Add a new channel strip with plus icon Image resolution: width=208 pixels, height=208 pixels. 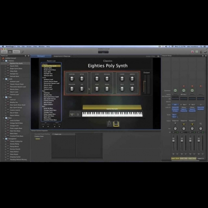tap(203, 56)
